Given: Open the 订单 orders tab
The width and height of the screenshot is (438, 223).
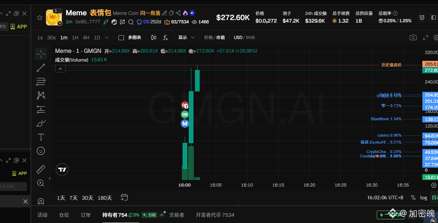Looking at the screenshot, I should pyautogui.click(x=86, y=215).
